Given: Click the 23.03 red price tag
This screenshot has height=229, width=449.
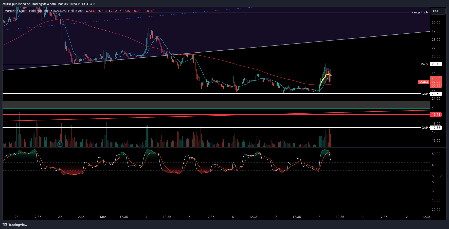Looking at the screenshot, I should 436,78.
